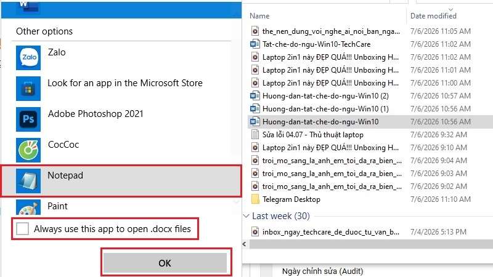Sort by the Name column header
This screenshot has width=493, height=277.
tap(259, 16)
